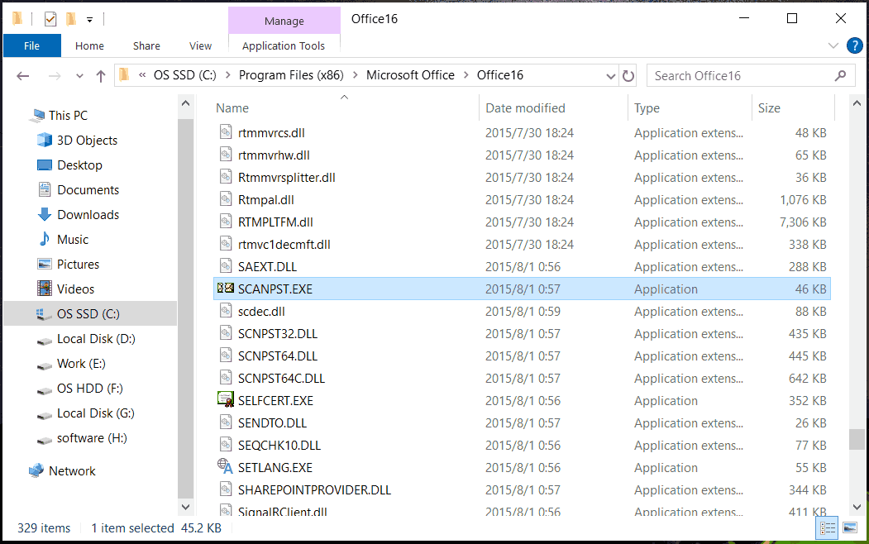Viewport: 869px width, 544px height.
Task: Click Microsoft Office in address bar
Action: pyautogui.click(x=410, y=75)
